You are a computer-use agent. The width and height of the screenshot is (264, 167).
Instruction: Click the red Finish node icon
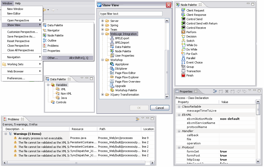(x=183, y=75)
